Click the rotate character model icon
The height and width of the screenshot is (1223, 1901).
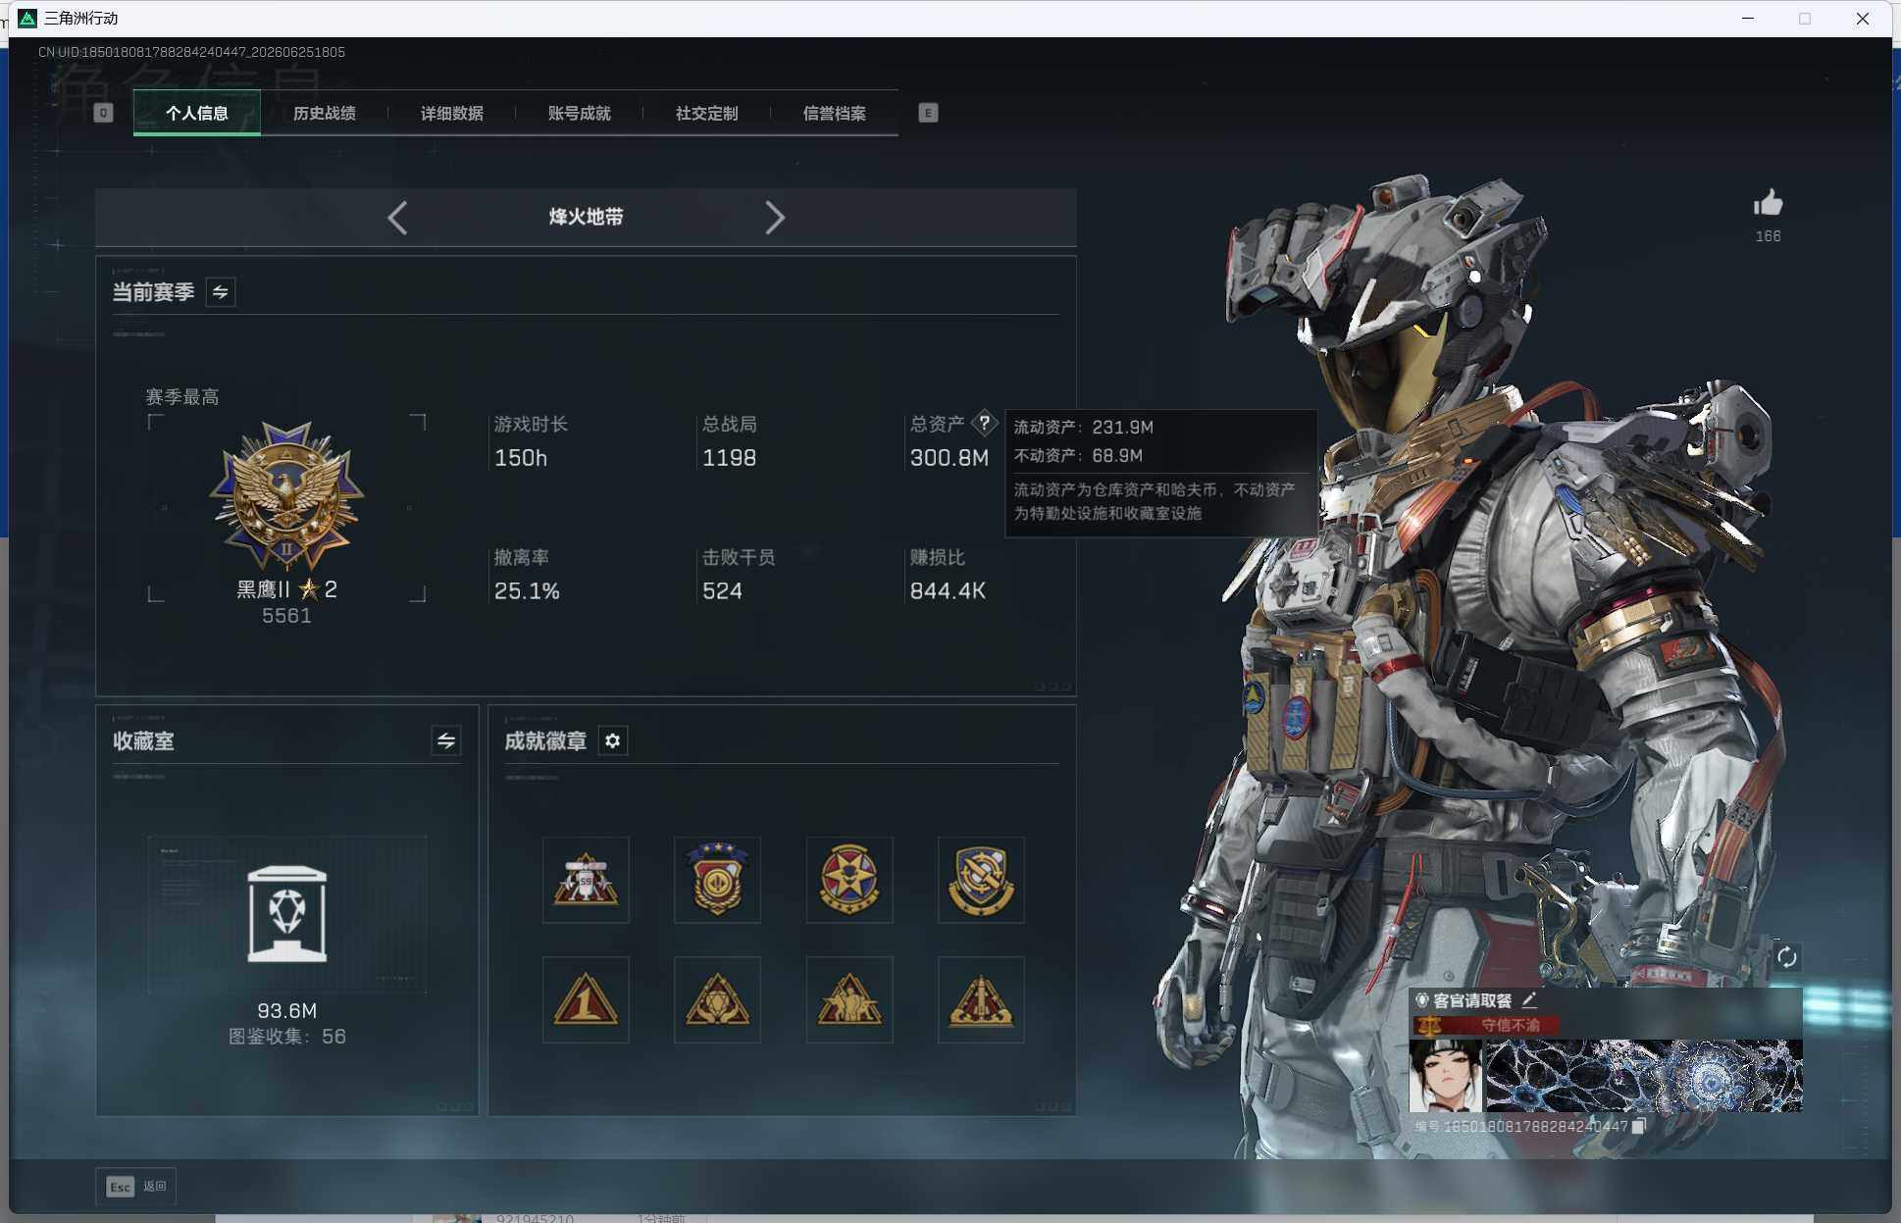1787,957
